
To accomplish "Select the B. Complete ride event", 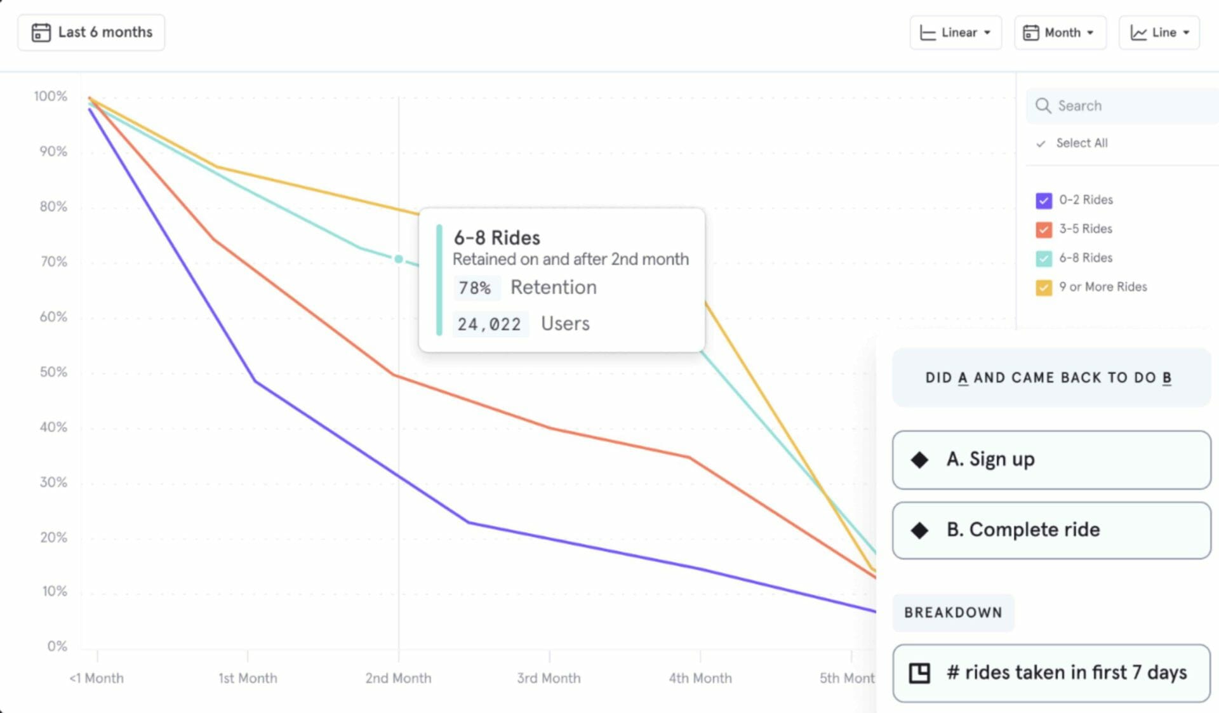I will (x=1051, y=530).
